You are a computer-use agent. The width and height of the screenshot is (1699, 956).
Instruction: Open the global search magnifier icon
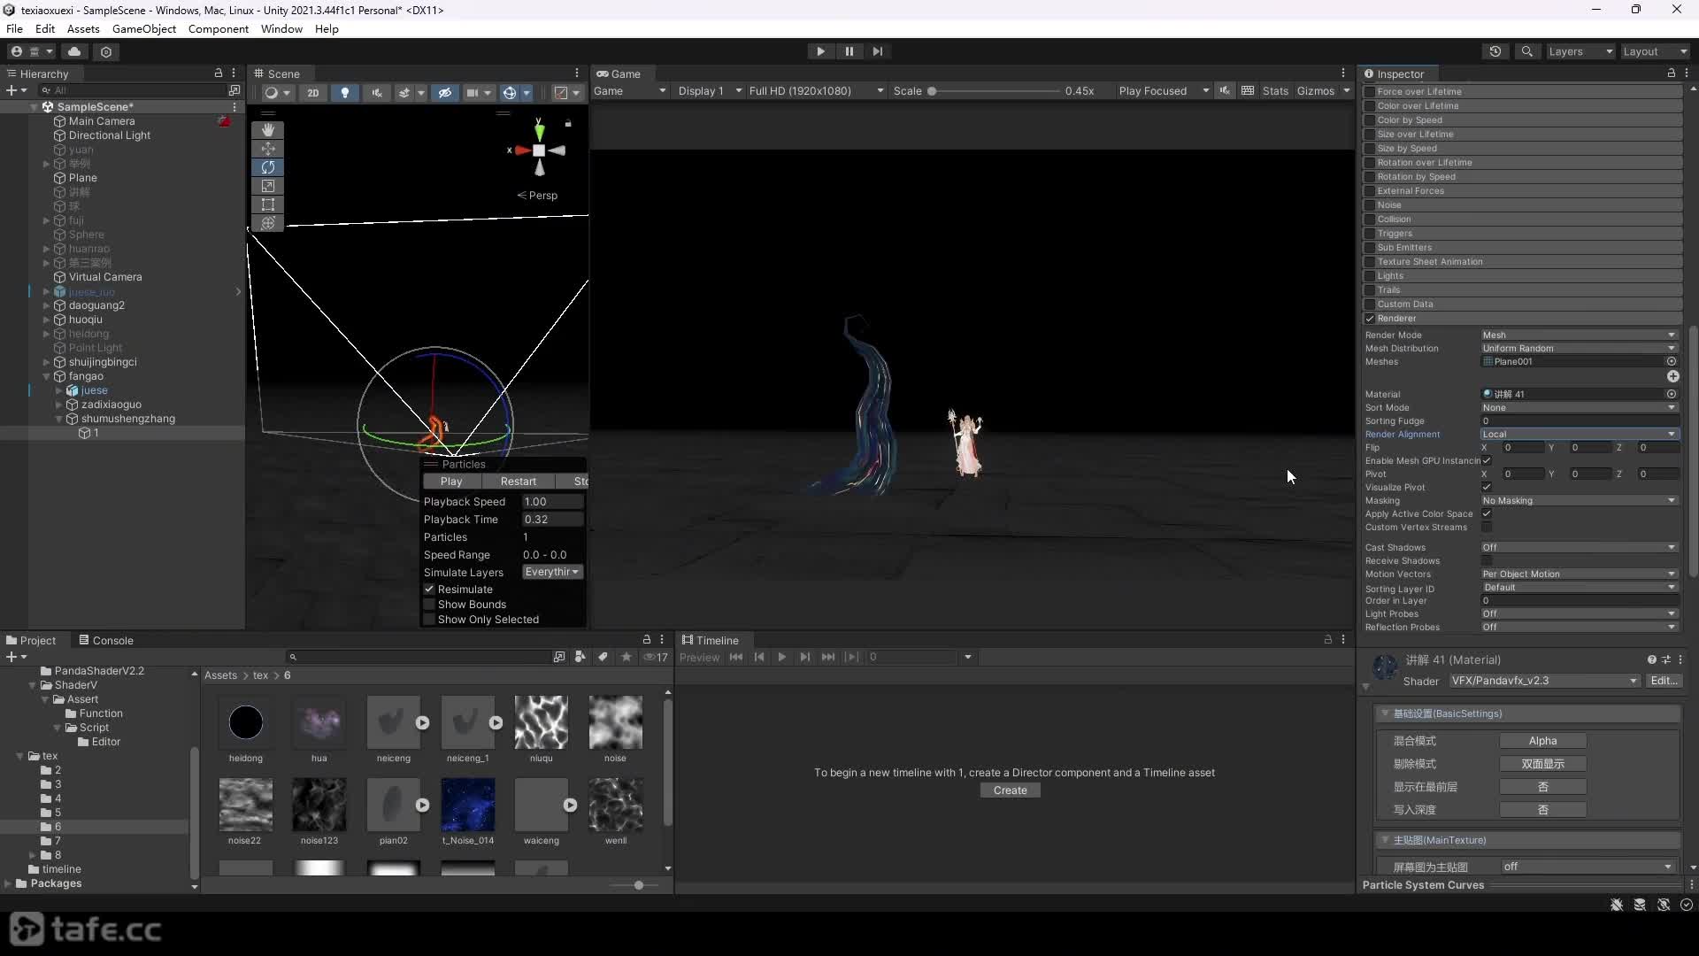coord(1526,51)
